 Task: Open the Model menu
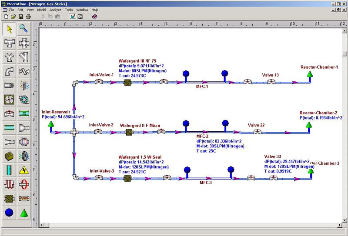(x=41, y=10)
